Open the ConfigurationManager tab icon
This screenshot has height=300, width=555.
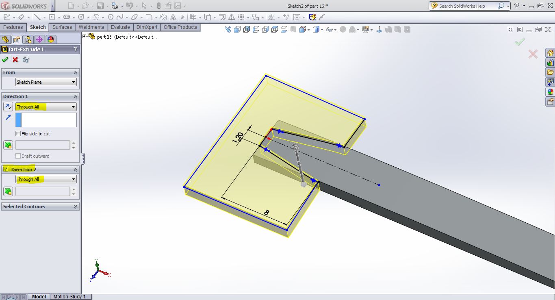click(28, 39)
